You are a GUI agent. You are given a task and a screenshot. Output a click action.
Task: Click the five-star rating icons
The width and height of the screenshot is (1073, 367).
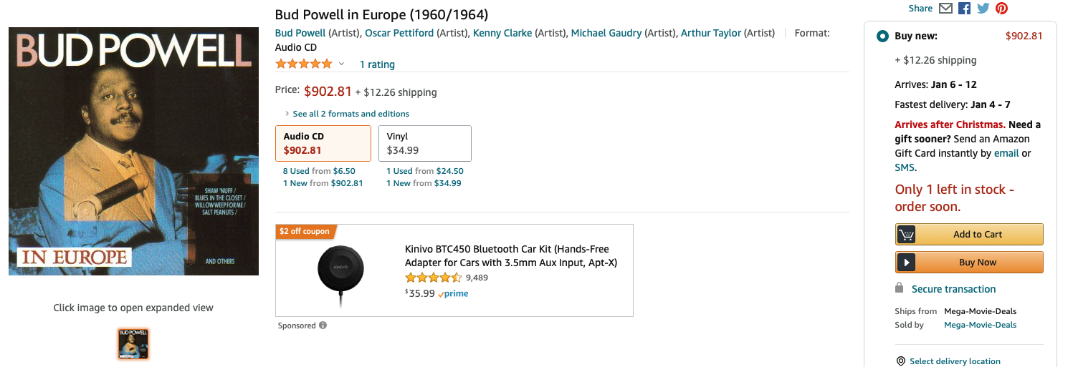304,64
